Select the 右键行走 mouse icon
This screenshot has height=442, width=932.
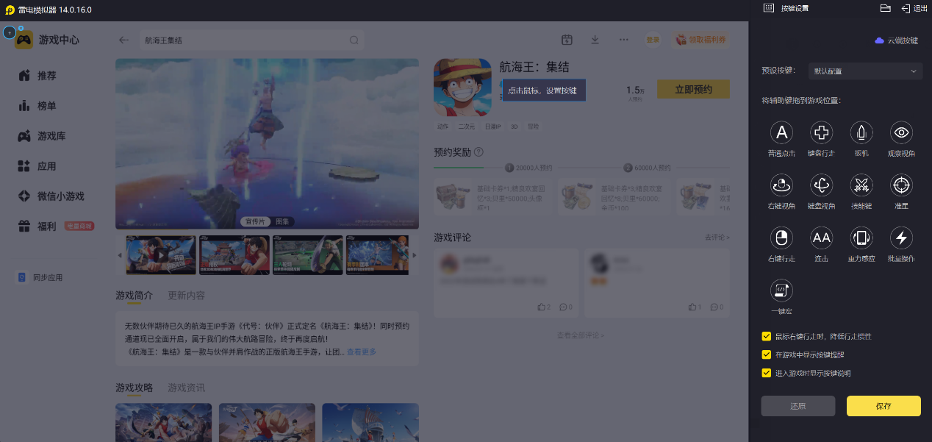click(x=781, y=238)
